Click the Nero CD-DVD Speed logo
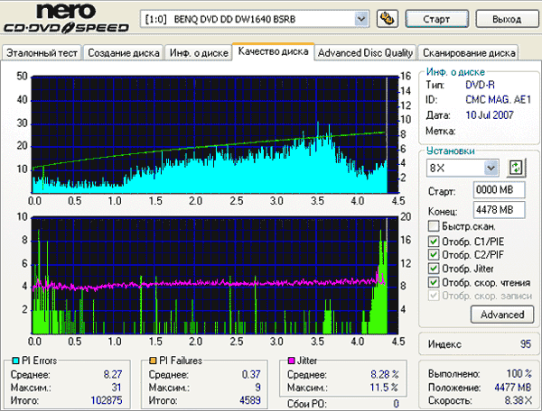Viewport: 542px width, 411px height. tap(66, 18)
